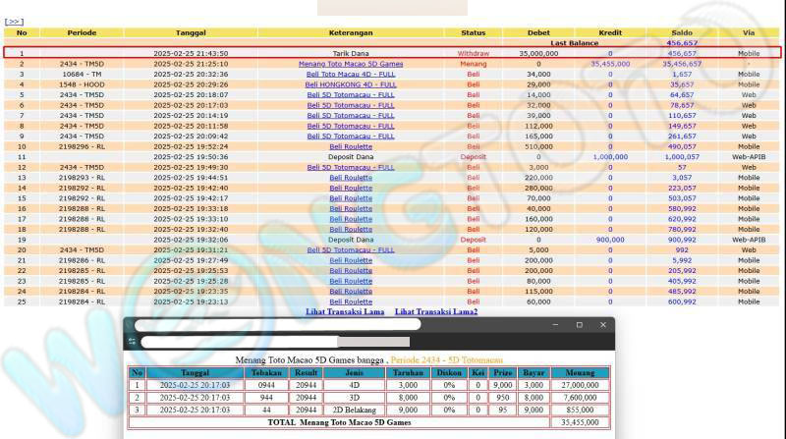Viewport: 786px width, 439px height.
Task: Open Beli Roulette link for period 2198286
Action: click(x=351, y=260)
